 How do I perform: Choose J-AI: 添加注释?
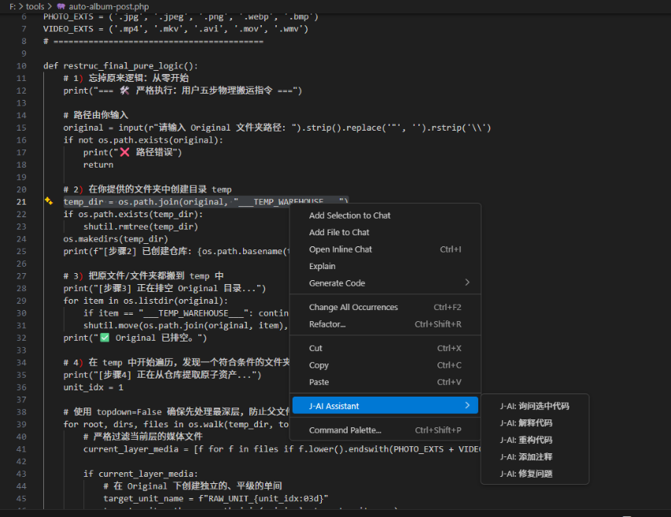pyautogui.click(x=534, y=456)
